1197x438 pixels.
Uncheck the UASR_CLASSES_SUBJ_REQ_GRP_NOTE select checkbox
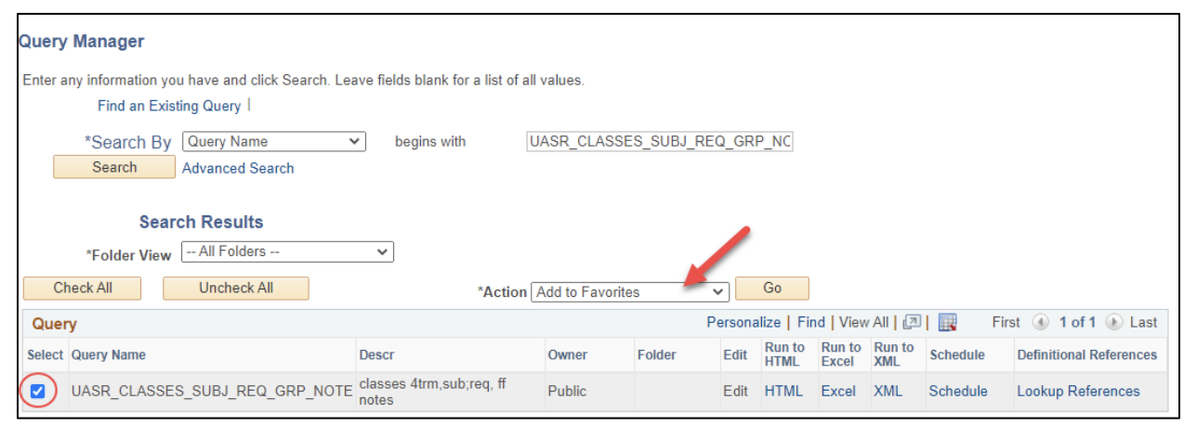37,392
